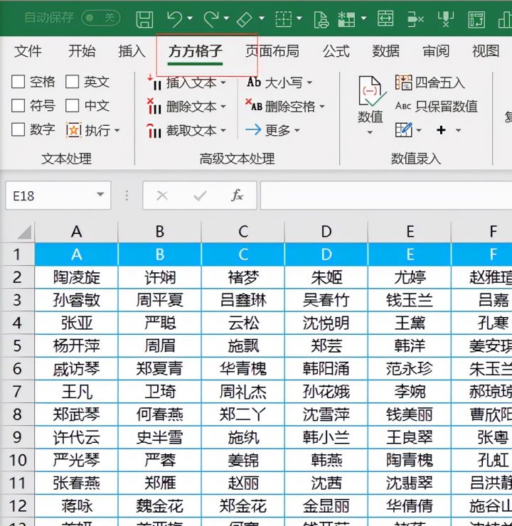
Task: Open the 截取文本 dropdown arrow
Action: (223, 131)
